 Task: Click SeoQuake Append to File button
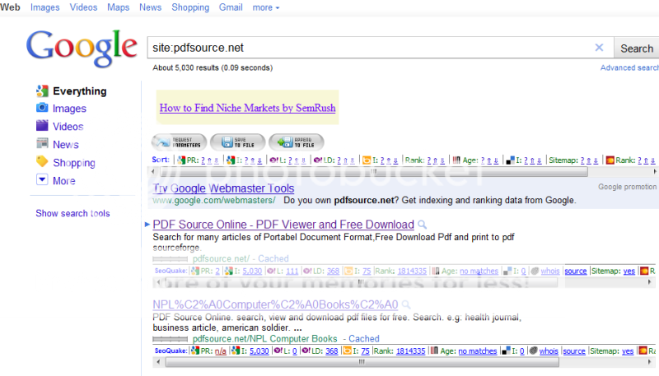pyautogui.click(x=297, y=142)
